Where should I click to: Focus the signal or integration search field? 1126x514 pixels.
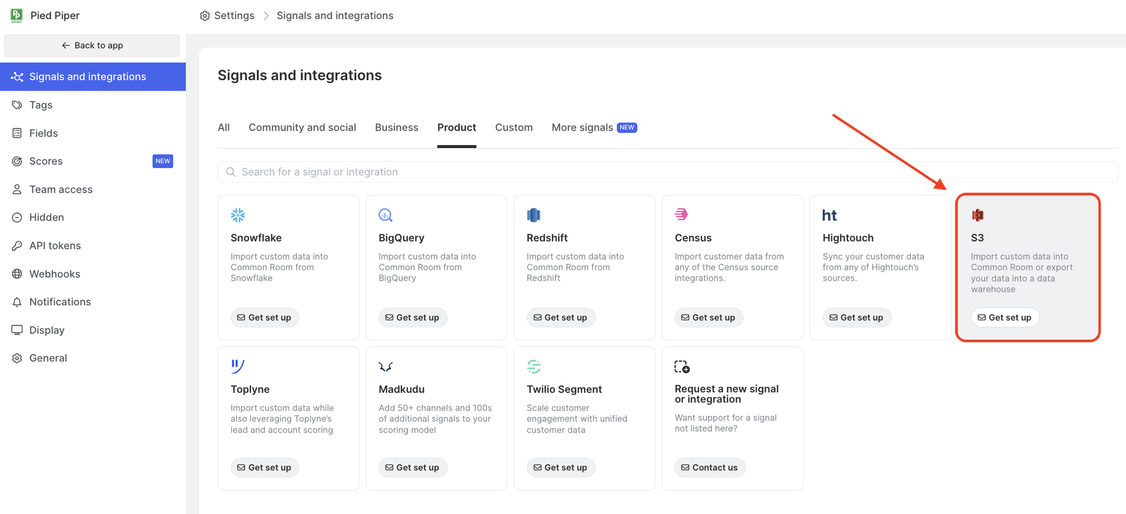[x=667, y=172]
